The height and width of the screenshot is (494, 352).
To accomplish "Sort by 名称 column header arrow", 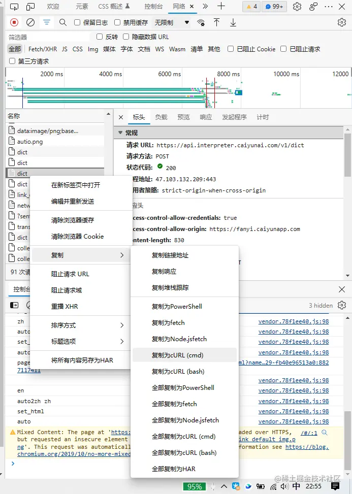I will tap(108, 114).
